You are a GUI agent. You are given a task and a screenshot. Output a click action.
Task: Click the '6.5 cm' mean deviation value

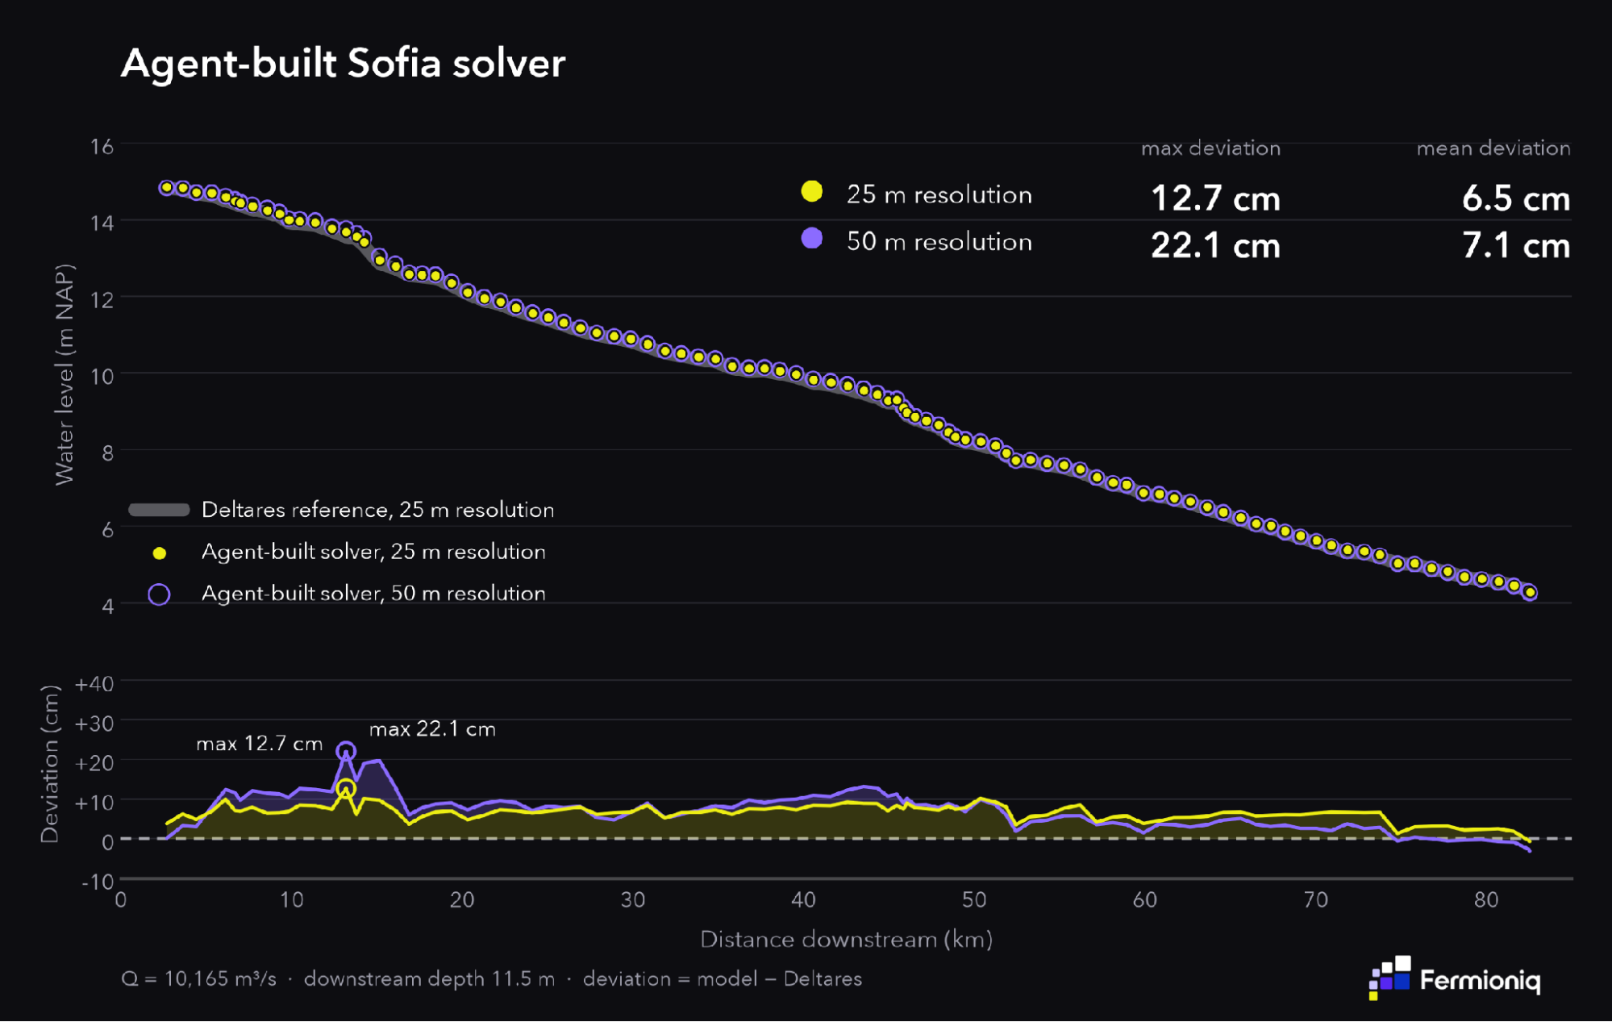click(x=1516, y=198)
